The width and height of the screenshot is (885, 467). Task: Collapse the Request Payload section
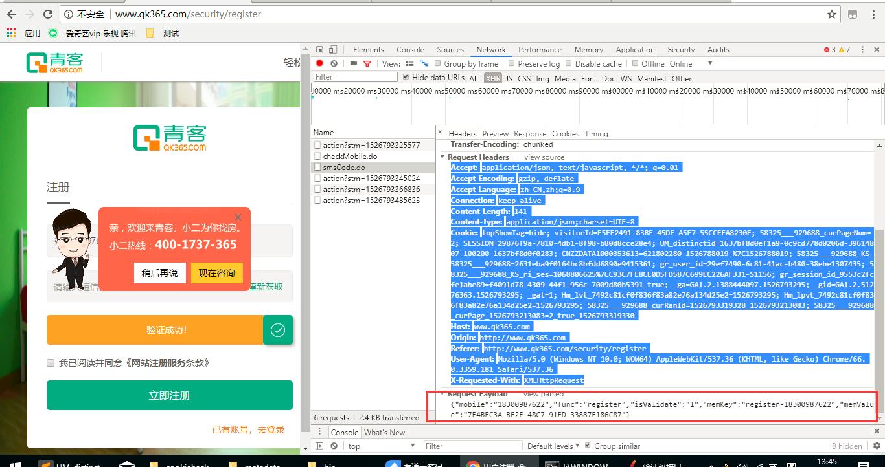point(443,394)
